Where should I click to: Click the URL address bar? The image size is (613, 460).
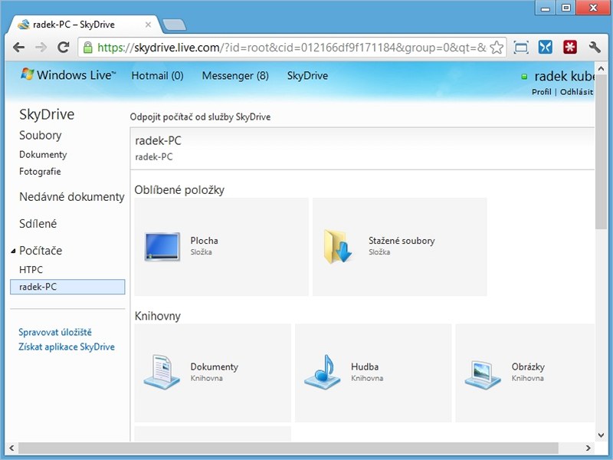coord(291,48)
